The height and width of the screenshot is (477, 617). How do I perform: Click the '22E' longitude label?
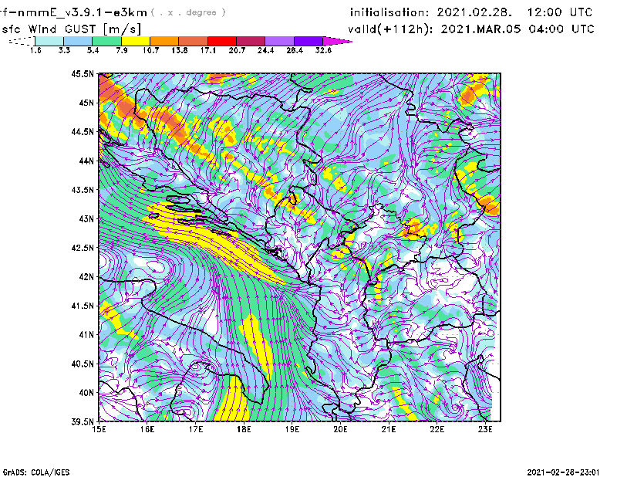pos(437,429)
